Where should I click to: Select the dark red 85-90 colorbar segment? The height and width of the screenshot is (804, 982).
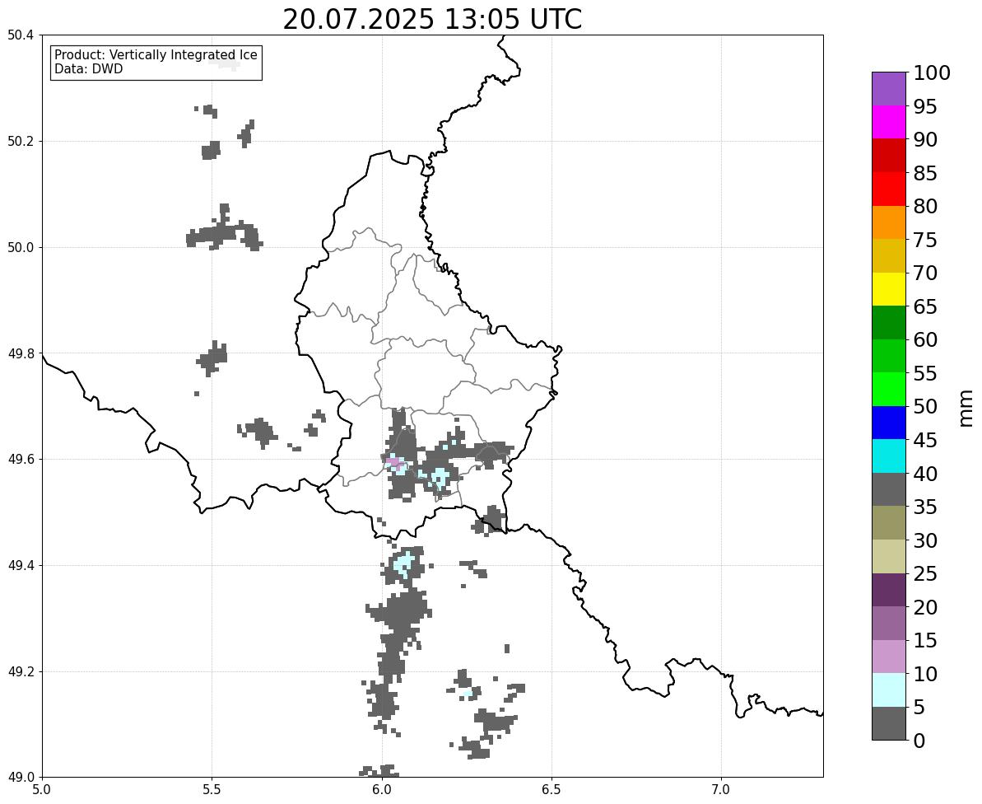click(889, 156)
